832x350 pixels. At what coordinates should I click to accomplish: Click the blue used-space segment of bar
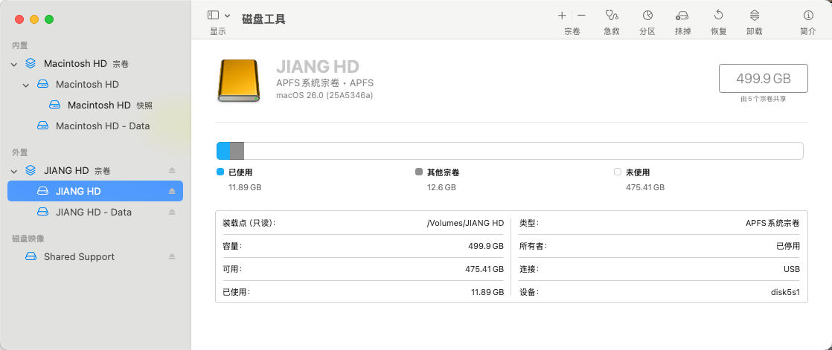tap(223, 151)
